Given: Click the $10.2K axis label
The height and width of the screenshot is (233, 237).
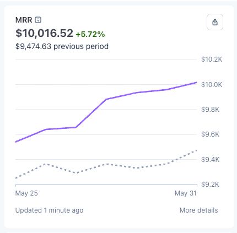Looking at the screenshot, I should pyautogui.click(x=212, y=59).
